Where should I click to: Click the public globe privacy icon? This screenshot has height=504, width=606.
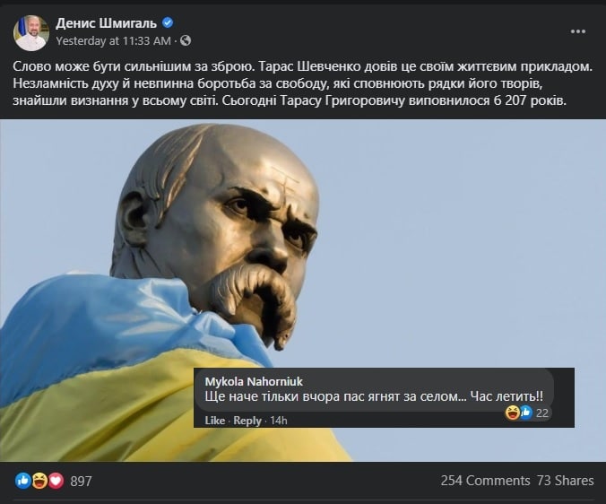click(186, 40)
